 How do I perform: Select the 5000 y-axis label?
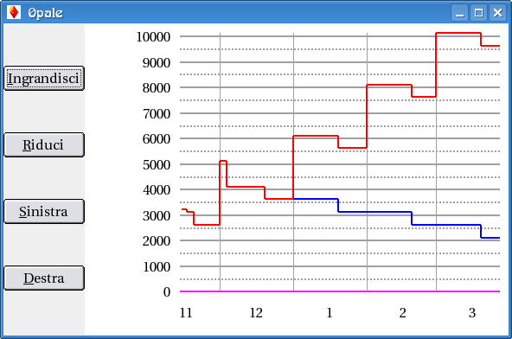coord(157,164)
